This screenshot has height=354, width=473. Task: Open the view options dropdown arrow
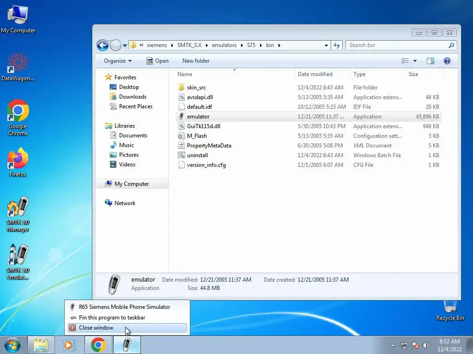point(415,61)
